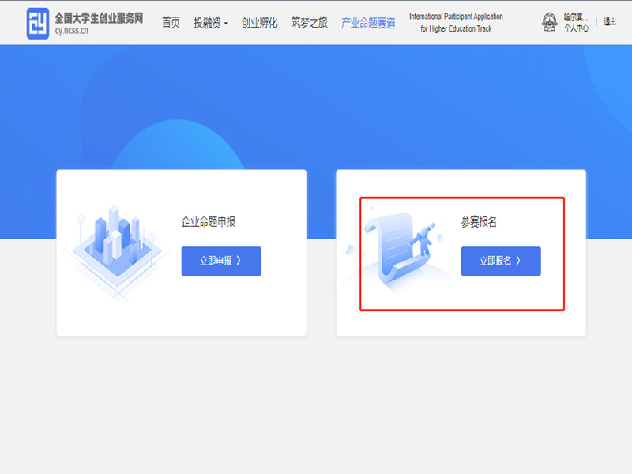Click the arrow chevron inside 立即报名 button
Viewport: 632px width, 474px height.
coord(518,261)
